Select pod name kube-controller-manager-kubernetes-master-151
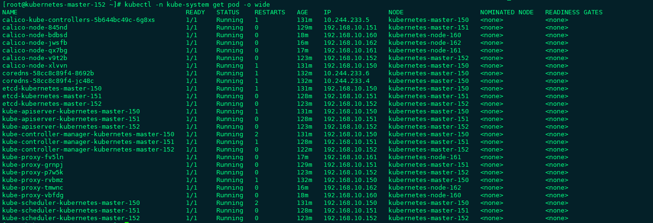 click(x=88, y=142)
